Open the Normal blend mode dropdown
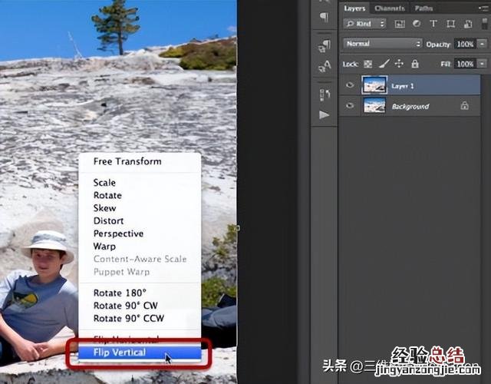 click(382, 44)
